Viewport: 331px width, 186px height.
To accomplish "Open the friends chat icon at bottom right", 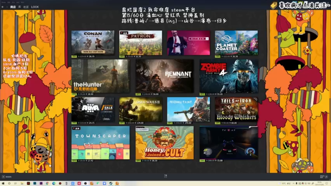I will 326,176.
